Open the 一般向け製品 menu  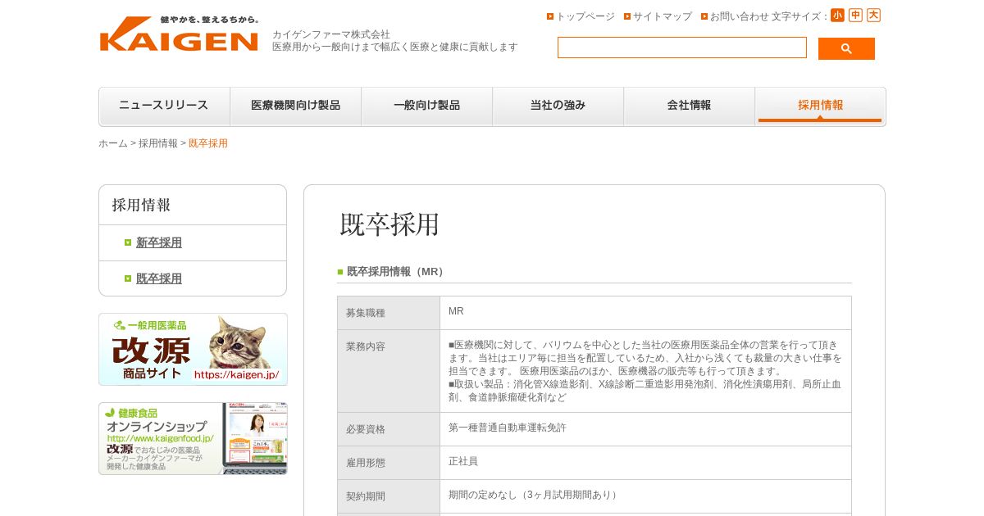[x=427, y=106]
